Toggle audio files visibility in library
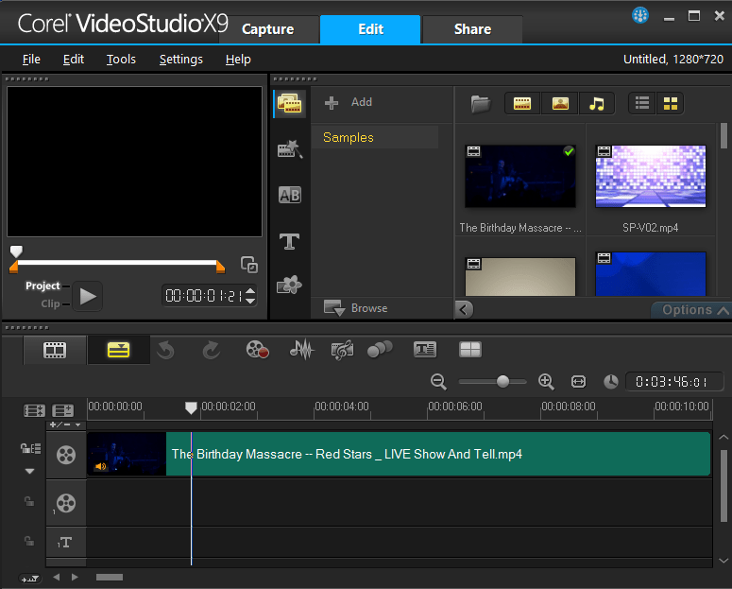This screenshot has height=589, width=732. (597, 103)
